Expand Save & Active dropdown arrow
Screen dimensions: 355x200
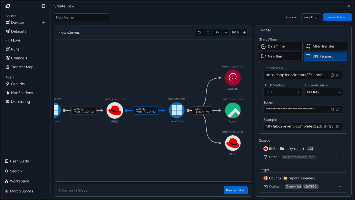pyautogui.click(x=348, y=17)
